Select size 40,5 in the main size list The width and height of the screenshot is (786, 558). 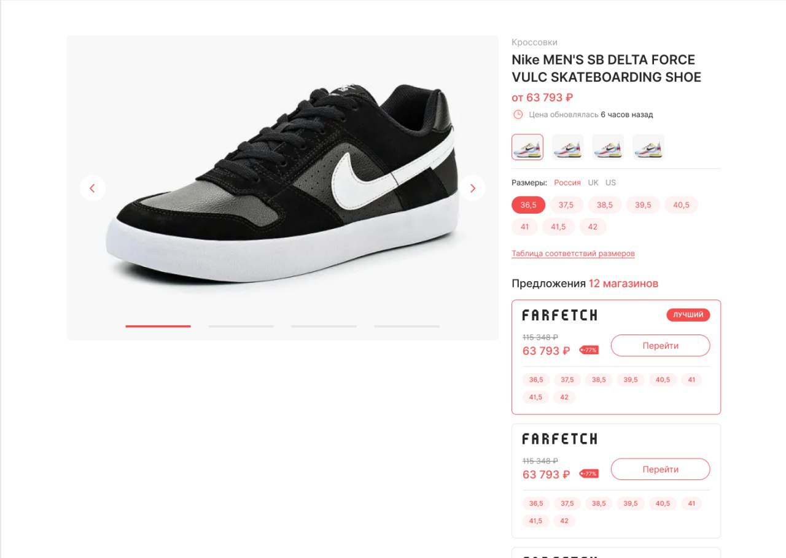(x=681, y=205)
